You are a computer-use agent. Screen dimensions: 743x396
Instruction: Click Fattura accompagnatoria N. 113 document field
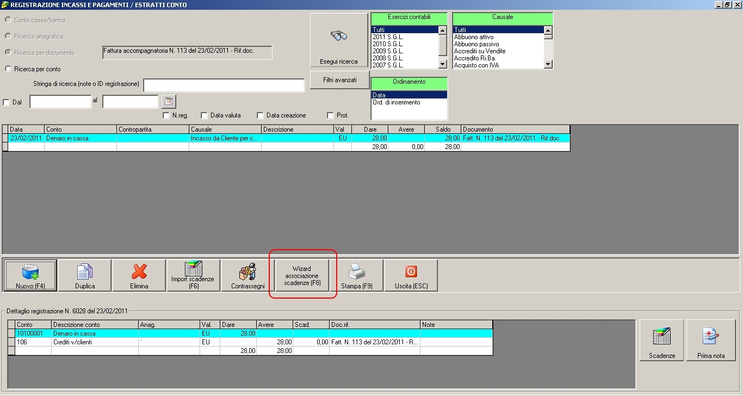coord(187,52)
